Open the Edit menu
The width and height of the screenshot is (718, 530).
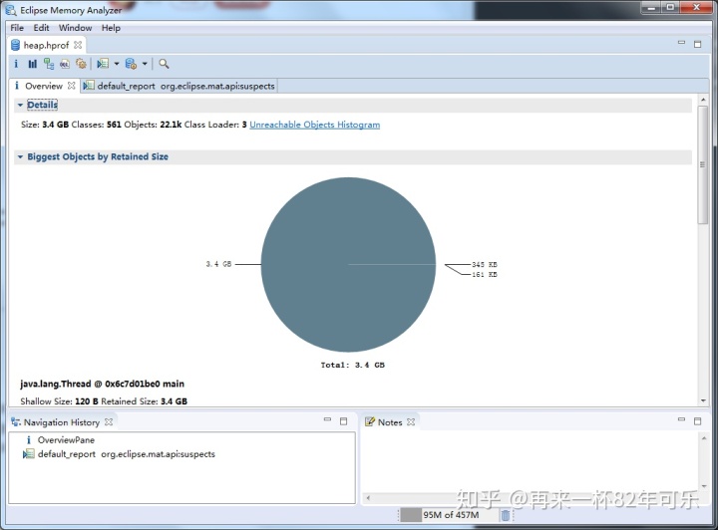[x=41, y=28]
